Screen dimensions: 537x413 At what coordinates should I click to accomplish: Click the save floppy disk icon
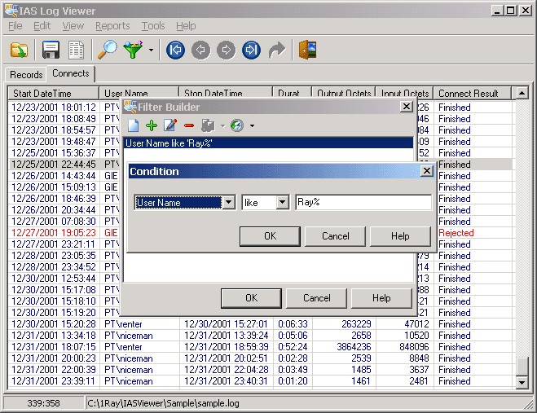51,51
